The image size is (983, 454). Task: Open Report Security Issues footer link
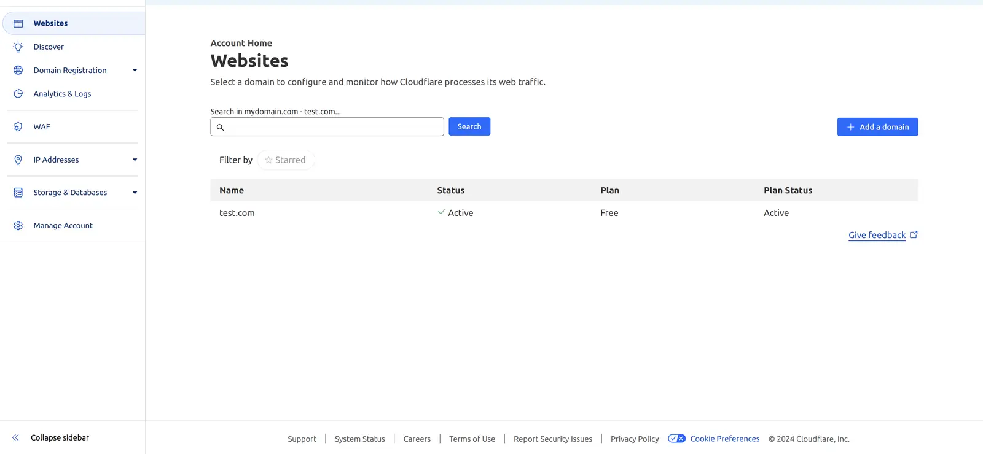click(x=553, y=439)
